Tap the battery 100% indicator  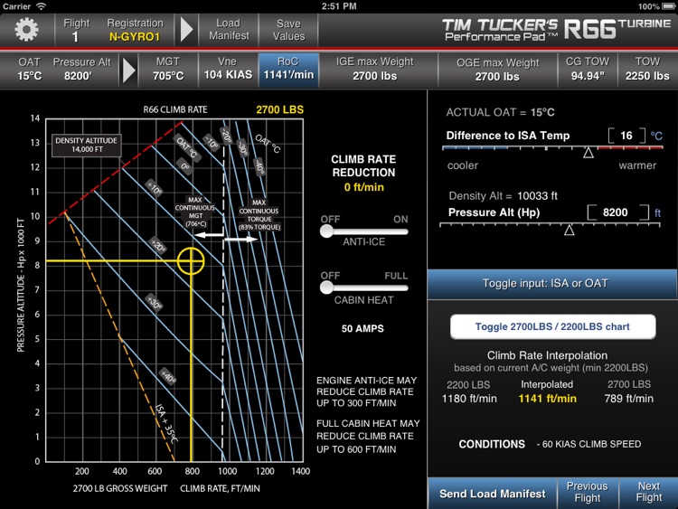pos(656,6)
